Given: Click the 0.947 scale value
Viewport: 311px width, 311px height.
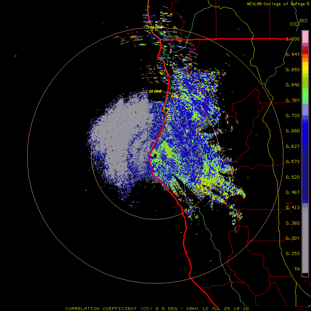Looking at the screenshot, I should click(293, 54).
